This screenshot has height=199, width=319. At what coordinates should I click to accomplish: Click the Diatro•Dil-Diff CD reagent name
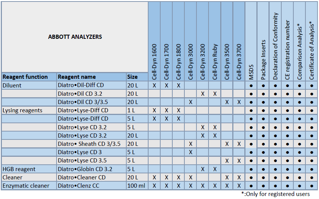81,85
